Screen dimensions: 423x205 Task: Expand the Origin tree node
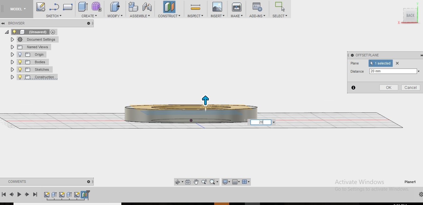point(12,54)
